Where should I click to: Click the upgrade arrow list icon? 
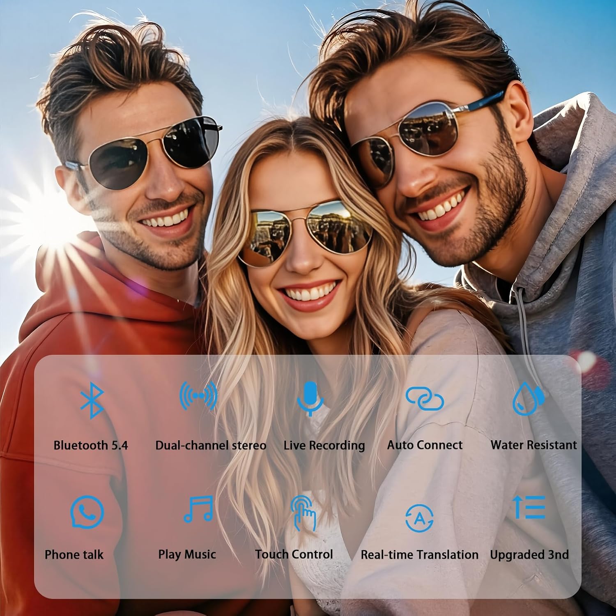click(529, 507)
